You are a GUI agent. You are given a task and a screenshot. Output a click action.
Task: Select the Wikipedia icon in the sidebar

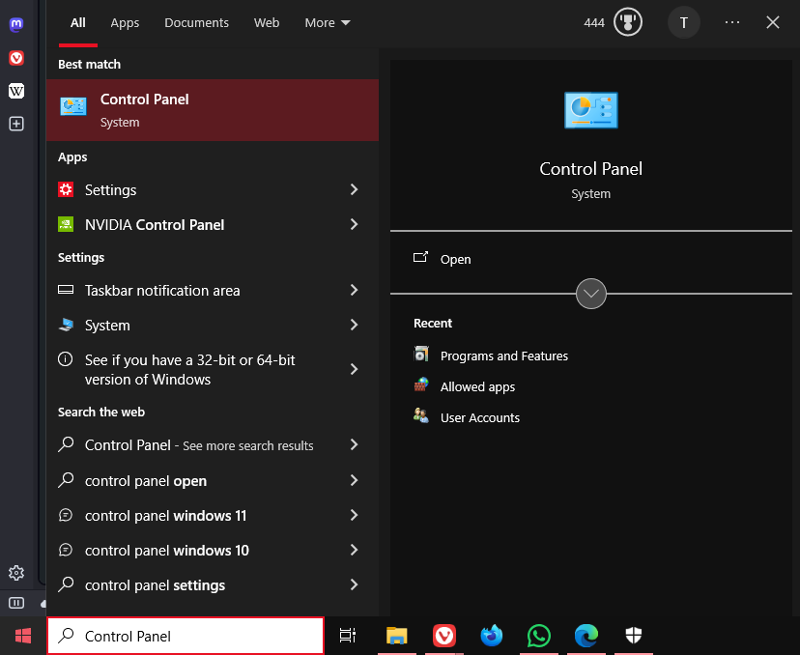pyautogui.click(x=15, y=91)
